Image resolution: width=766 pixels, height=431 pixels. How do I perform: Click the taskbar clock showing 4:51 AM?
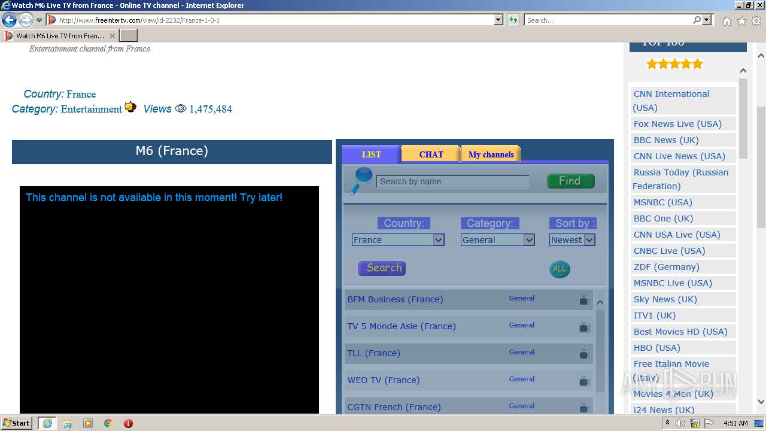[735, 423]
